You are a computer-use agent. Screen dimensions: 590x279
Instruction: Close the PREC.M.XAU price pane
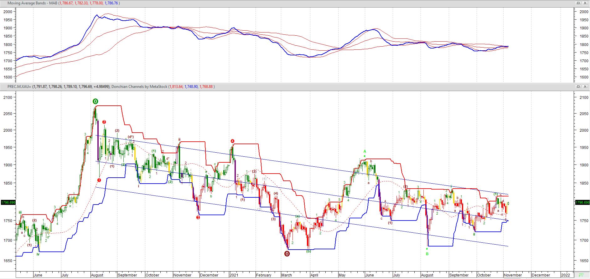click(585, 87)
